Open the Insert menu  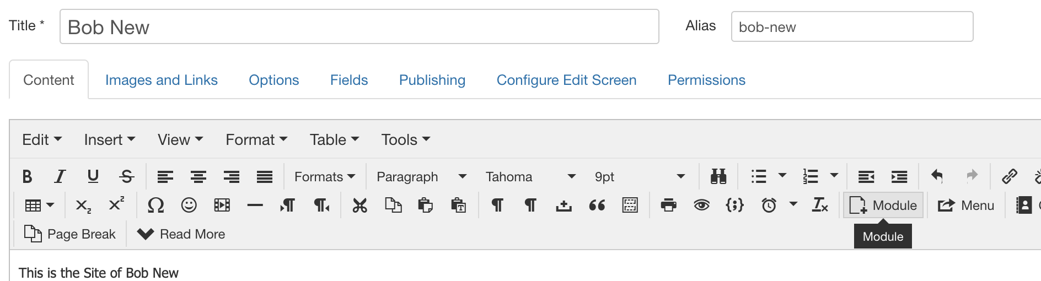click(110, 139)
